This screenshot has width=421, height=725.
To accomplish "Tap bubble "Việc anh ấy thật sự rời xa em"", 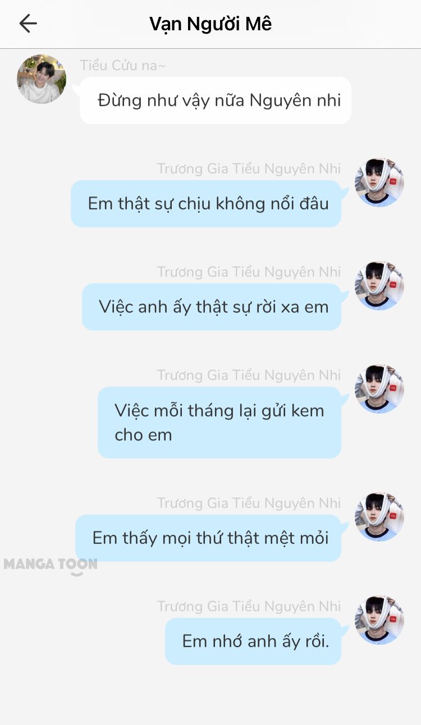I will click(212, 307).
